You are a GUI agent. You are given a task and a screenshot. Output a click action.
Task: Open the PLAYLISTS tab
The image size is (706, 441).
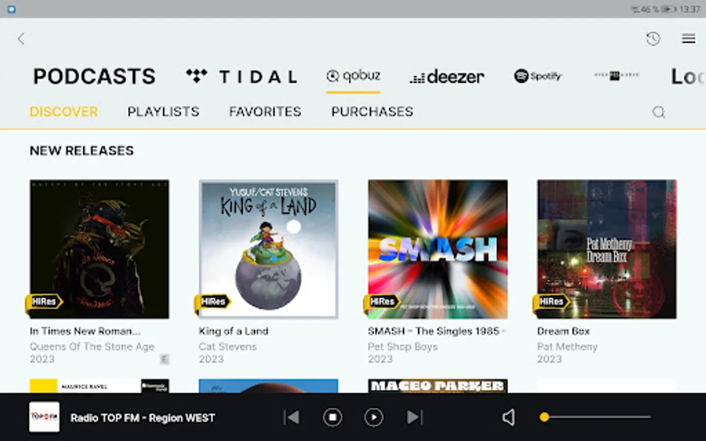pos(163,112)
